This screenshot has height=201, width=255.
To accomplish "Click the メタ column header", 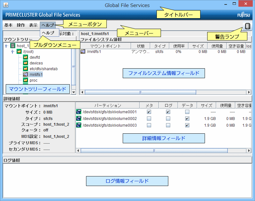I will [x=149, y=106].
